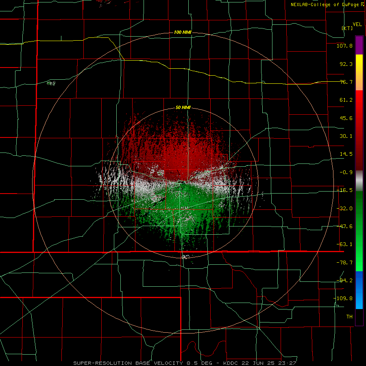Image resolution: width=366 pixels, height=366 pixels.
Task: Click the Super-Resolution Base Velocity caption
Action: point(185,363)
